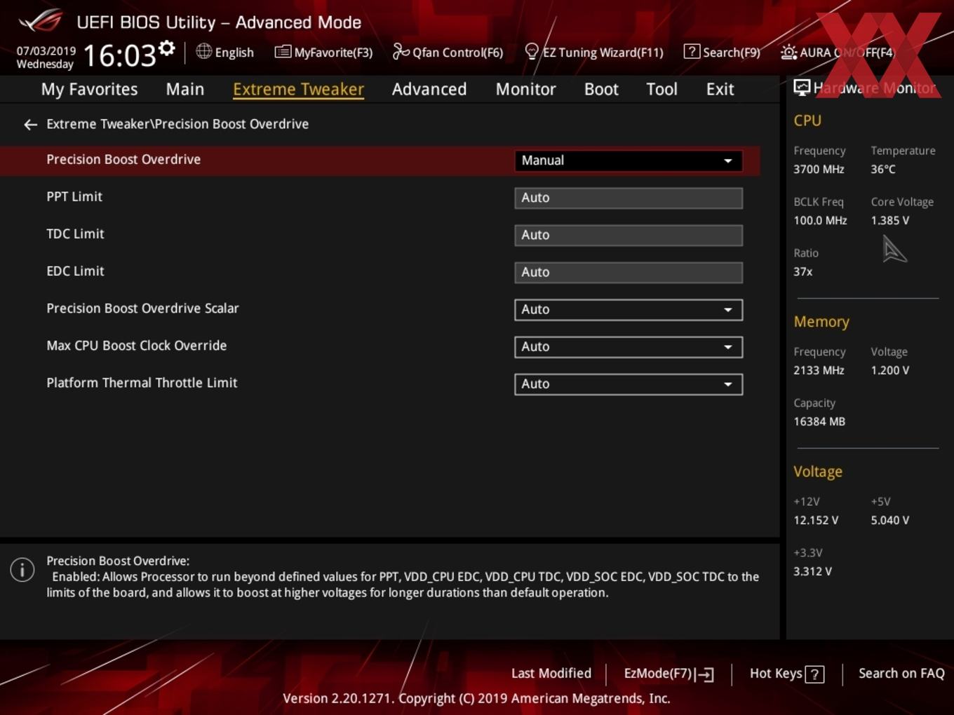Screen dimensions: 954x715
Task: Switch to Main tab
Action: point(185,89)
